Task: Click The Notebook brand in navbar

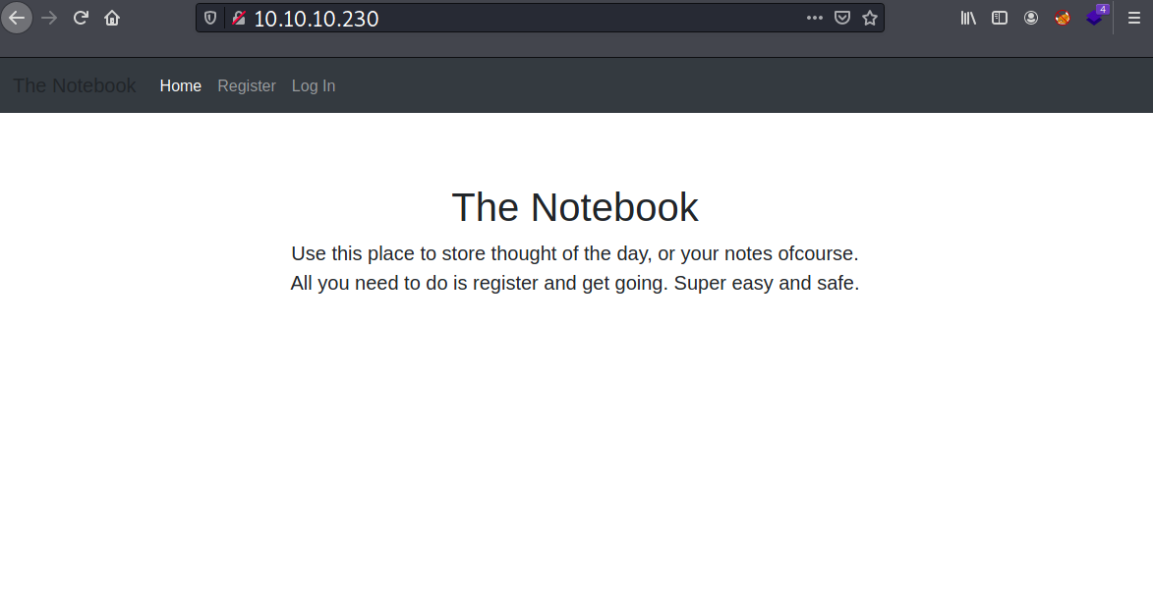Action: [x=75, y=86]
